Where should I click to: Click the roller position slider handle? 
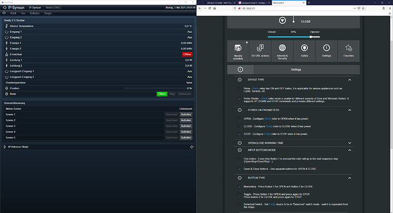pyautogui.click(x=311, y=37)
